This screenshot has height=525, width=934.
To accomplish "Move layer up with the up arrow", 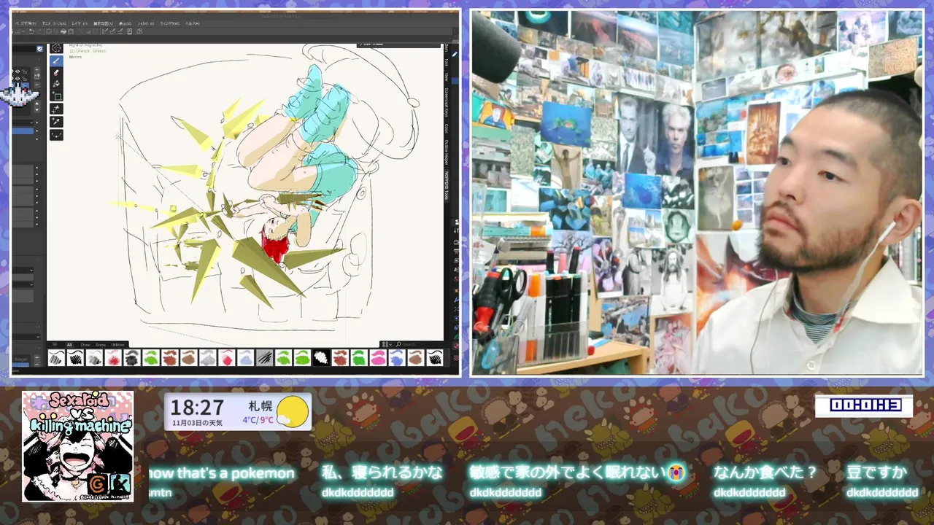I will (x=36, y=104).
